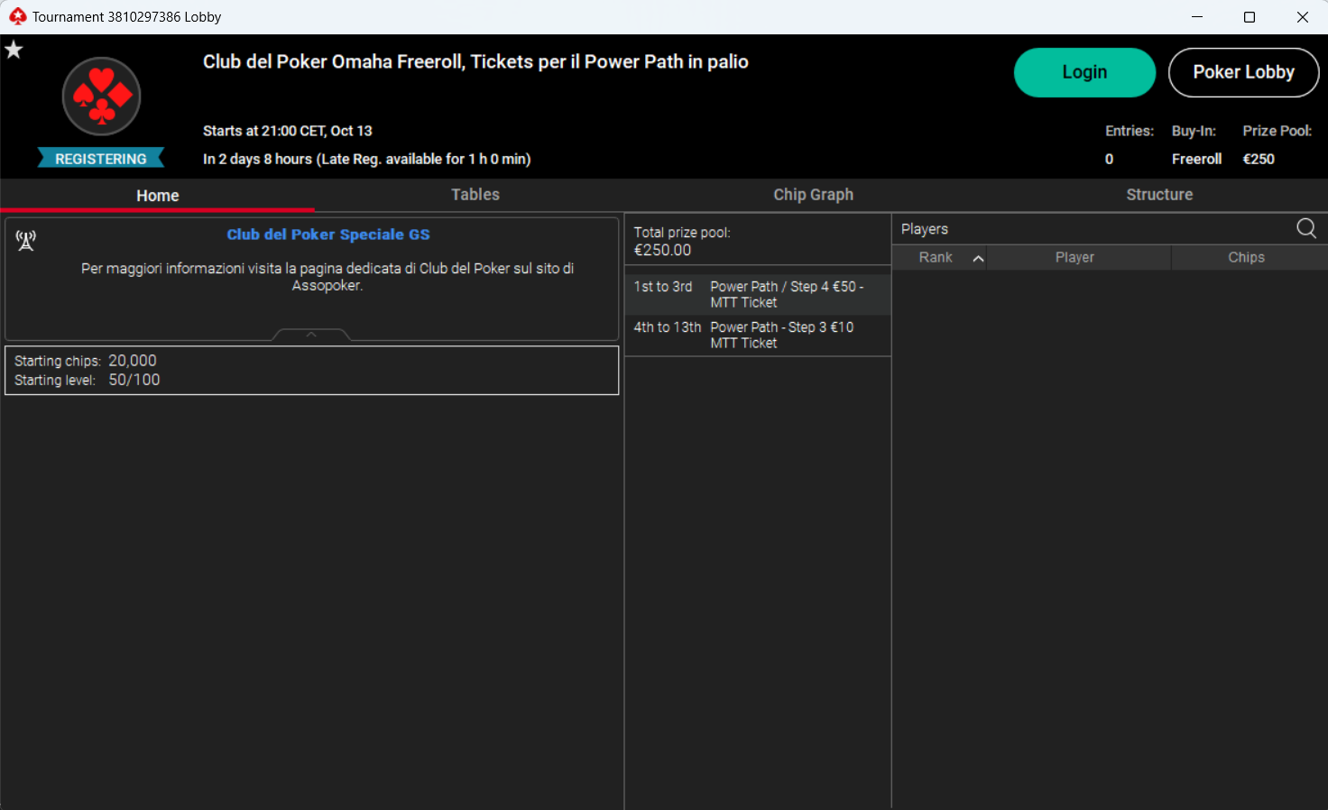
Task: Sort players by Rank arrow
Action: [978, 258]
